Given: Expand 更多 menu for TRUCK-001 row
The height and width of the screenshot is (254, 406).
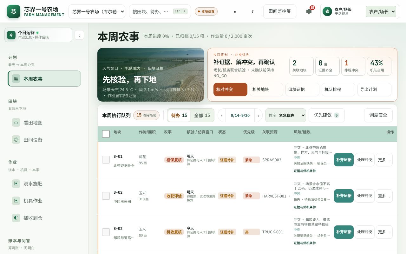Looking at the screenshot, I should tap(384, 232).
